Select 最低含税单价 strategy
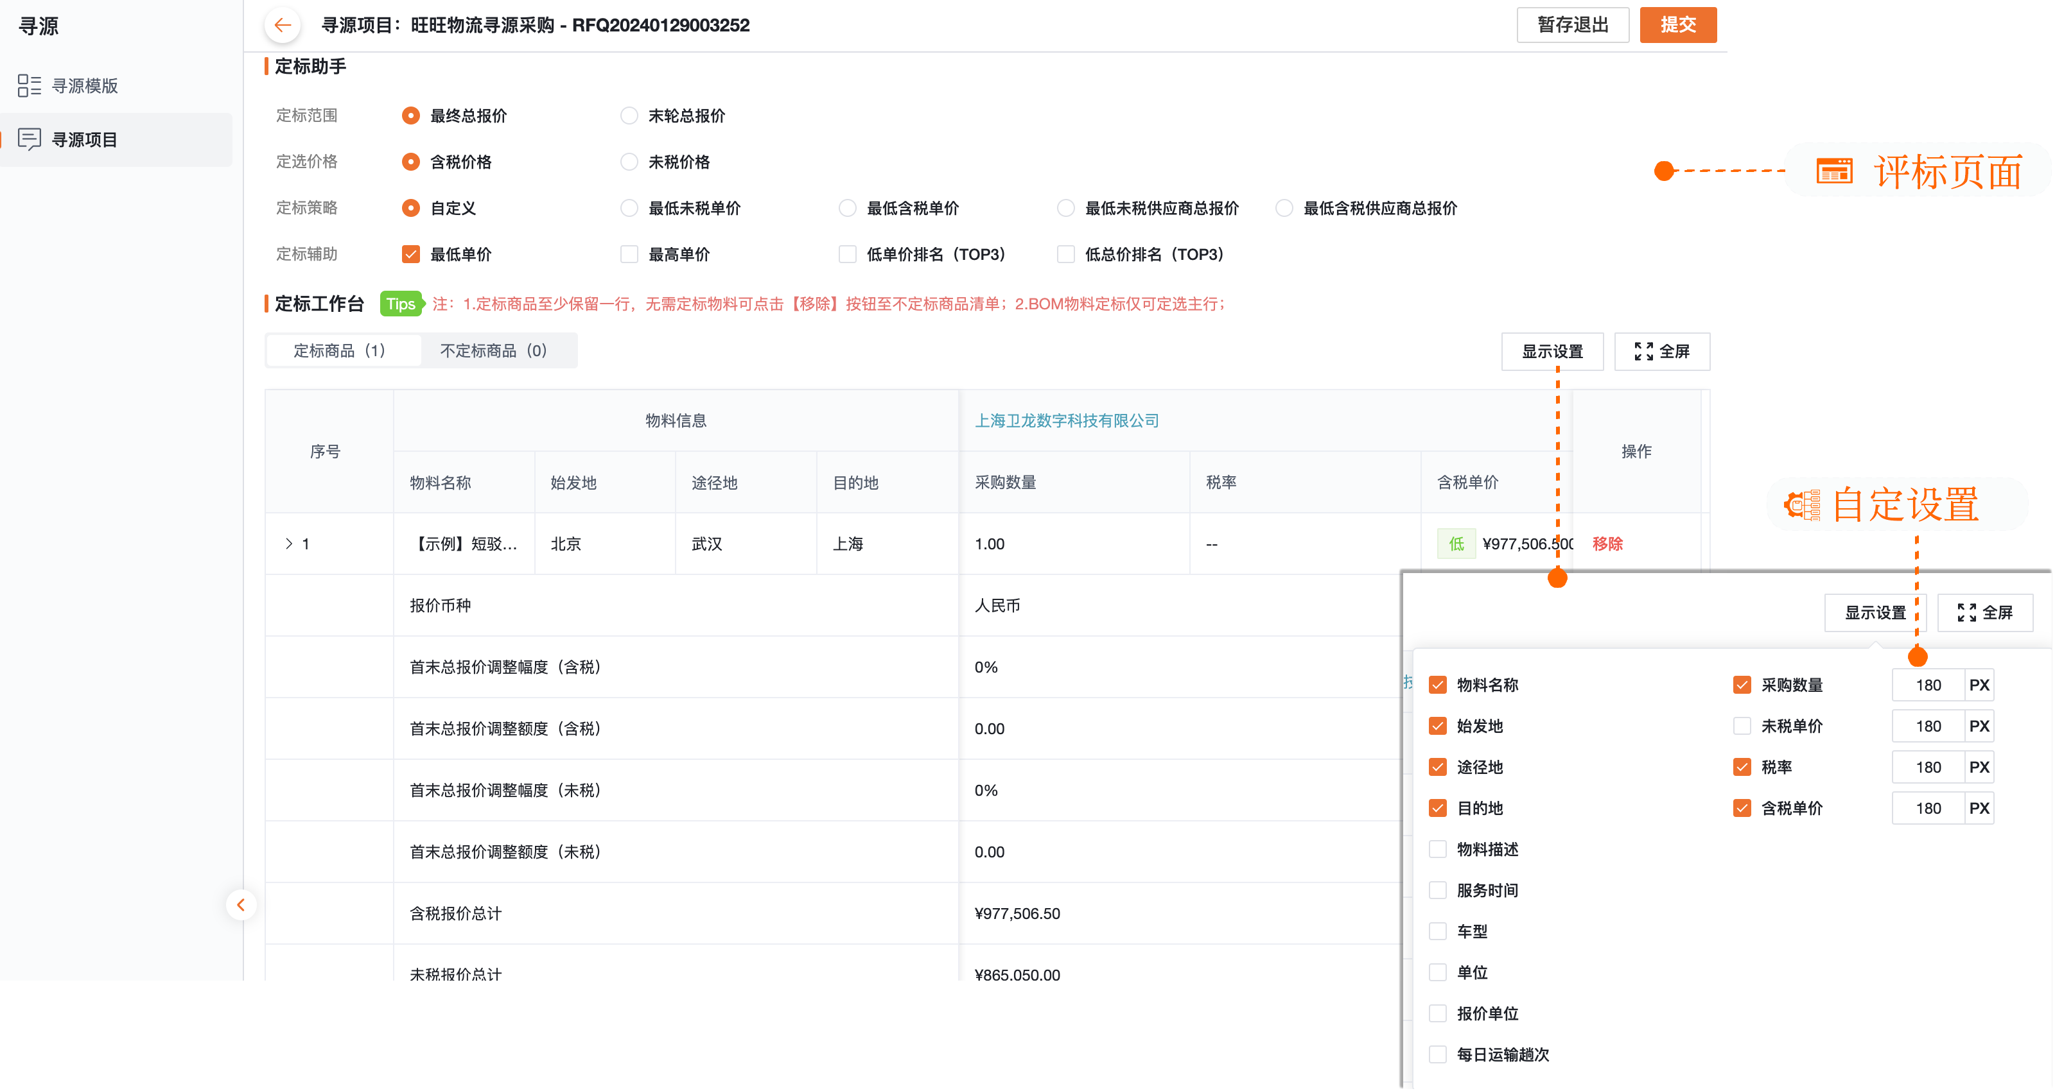This screenshot has height=1091, width=2055. click(x=847, y=208)
